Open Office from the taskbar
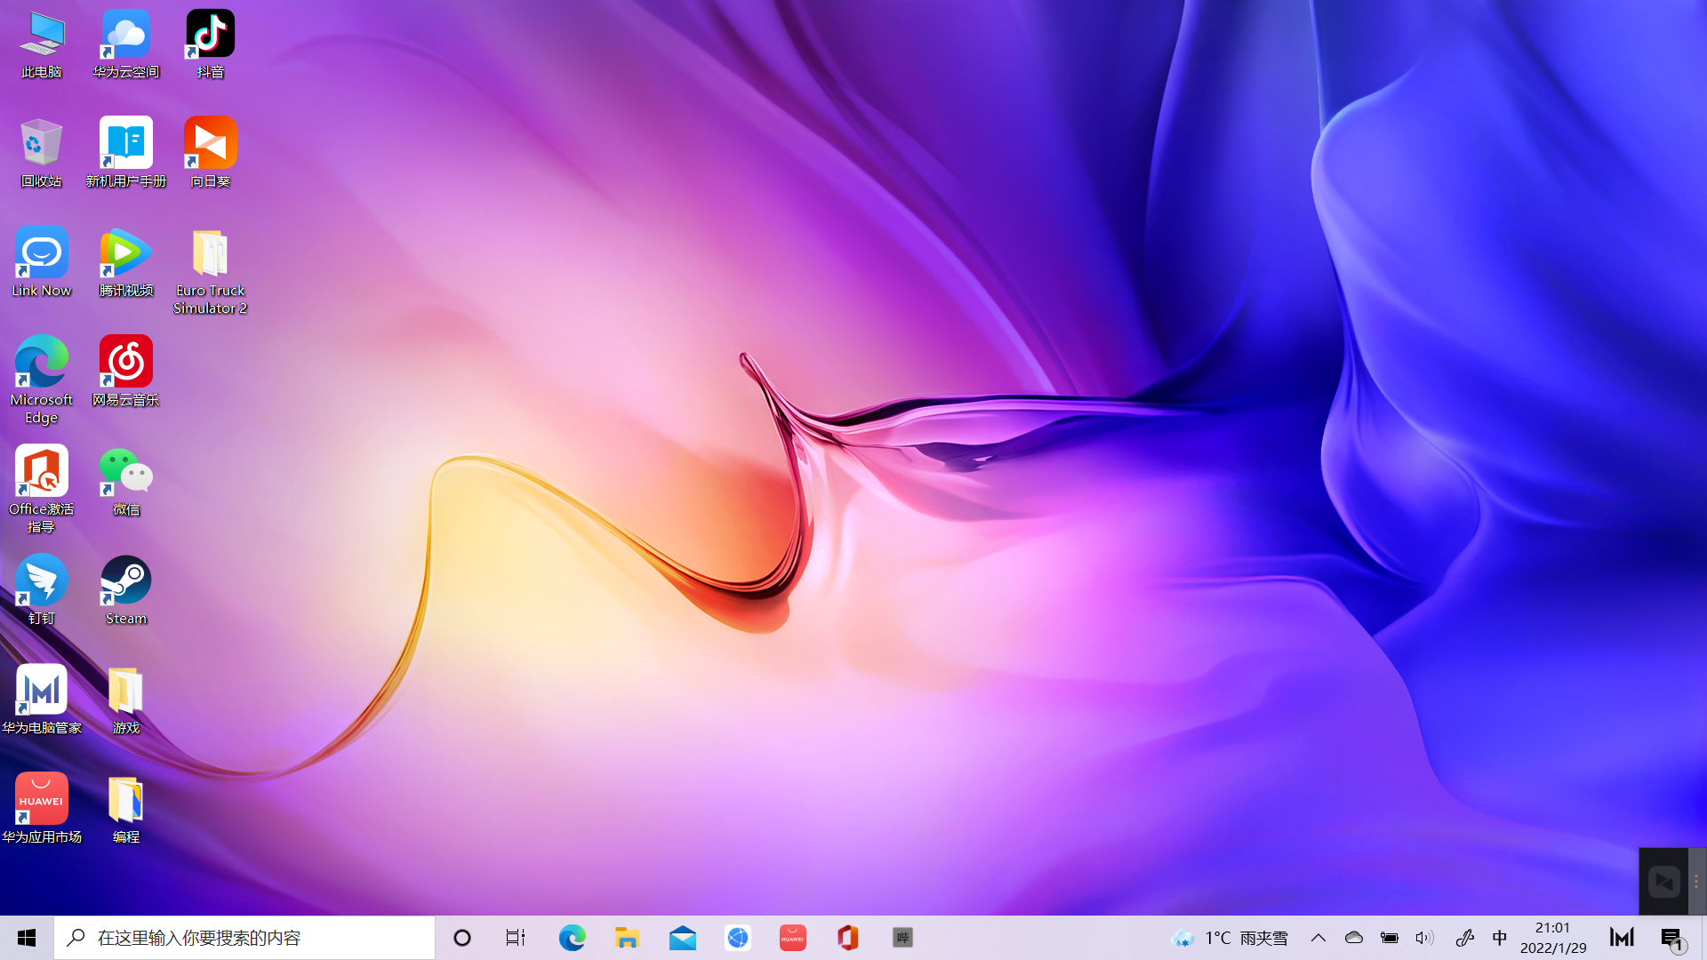Screen dimensions: 1707x960 coord(848,938)
